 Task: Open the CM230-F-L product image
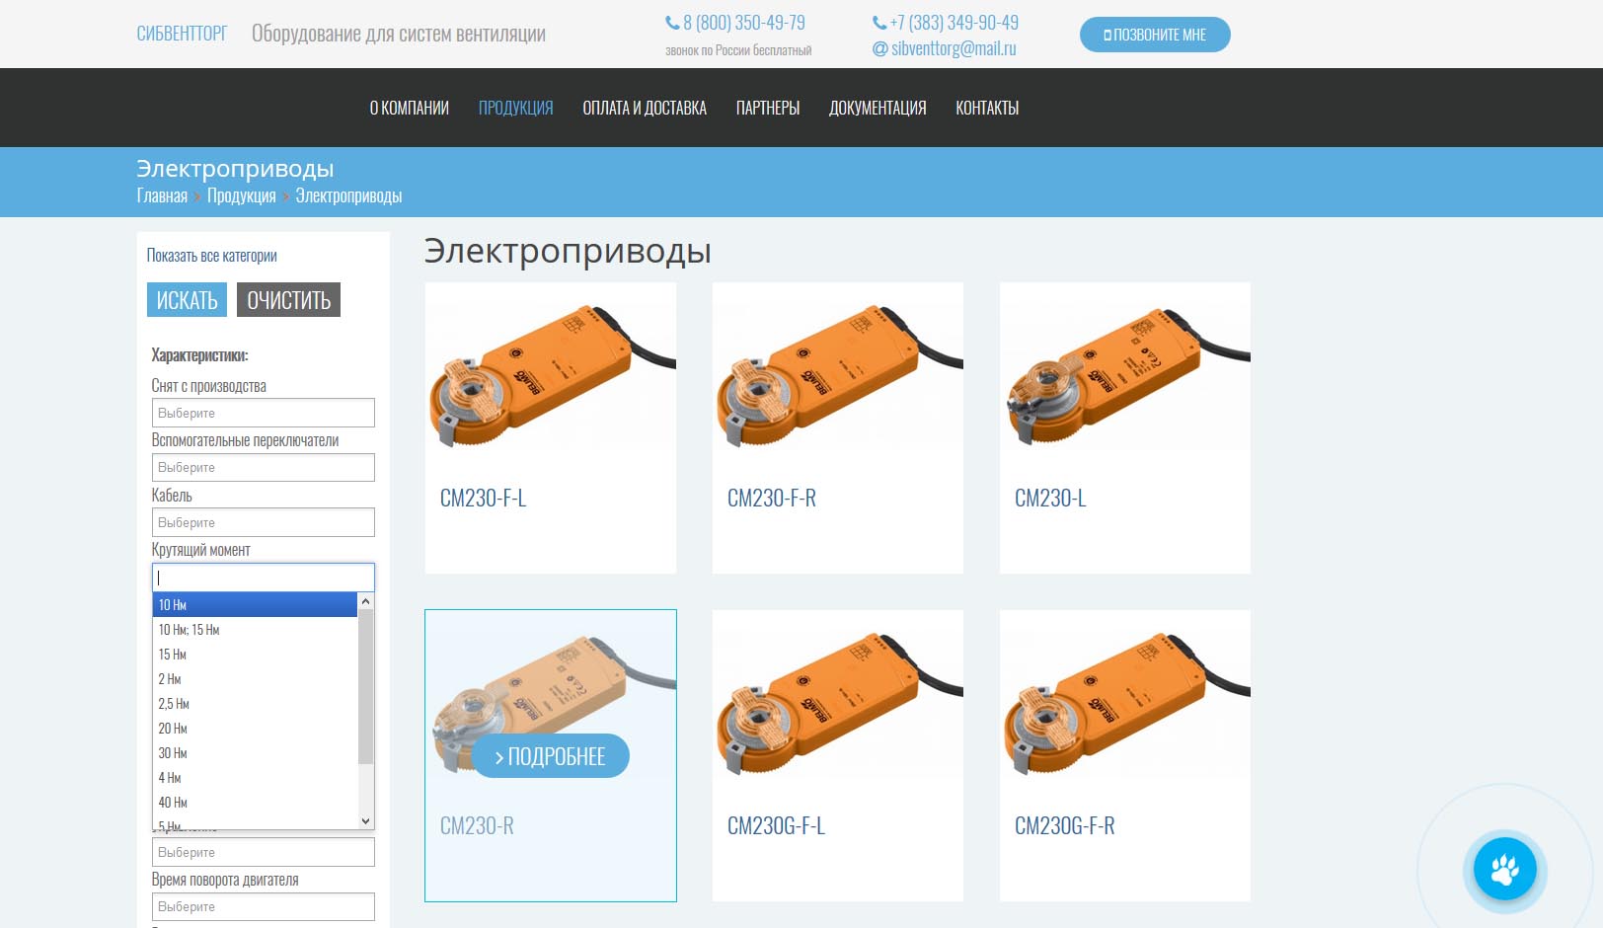(551, 376)
